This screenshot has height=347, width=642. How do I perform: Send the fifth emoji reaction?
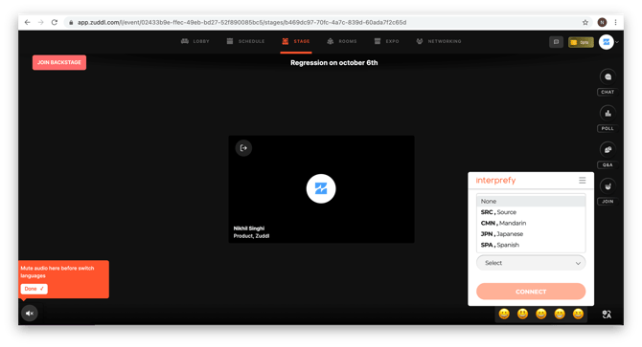tap(578, 314)
